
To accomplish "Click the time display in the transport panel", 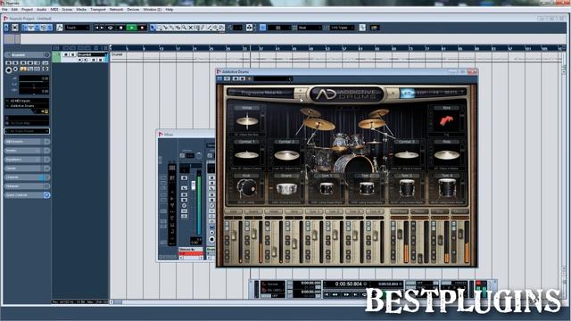I will [x=349, y=284].
